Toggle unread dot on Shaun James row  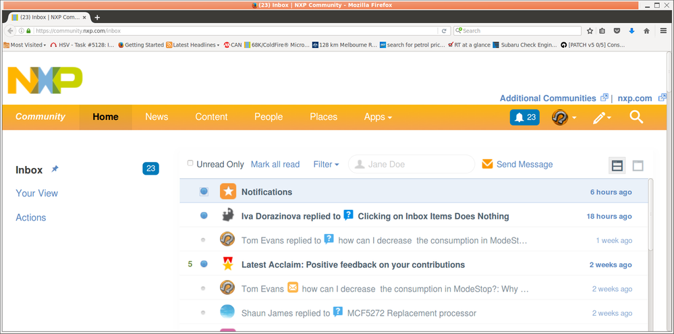click(203, 312)
